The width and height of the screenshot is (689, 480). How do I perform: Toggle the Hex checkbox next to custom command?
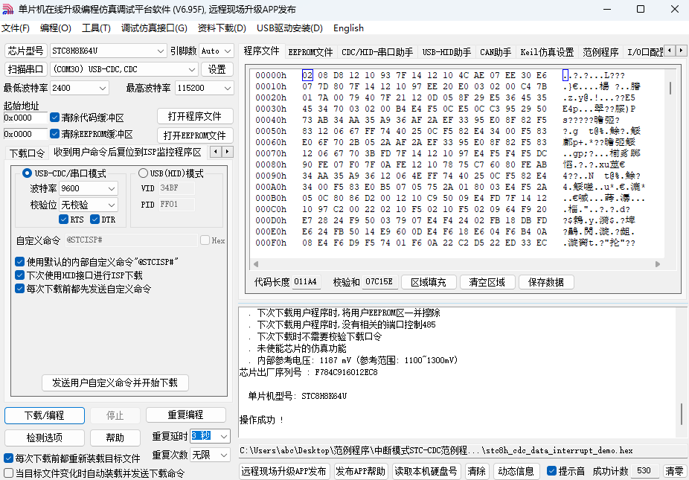[205, 240]
